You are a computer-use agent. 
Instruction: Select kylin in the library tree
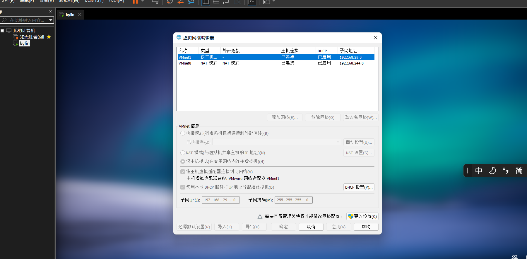coord(25,44)
